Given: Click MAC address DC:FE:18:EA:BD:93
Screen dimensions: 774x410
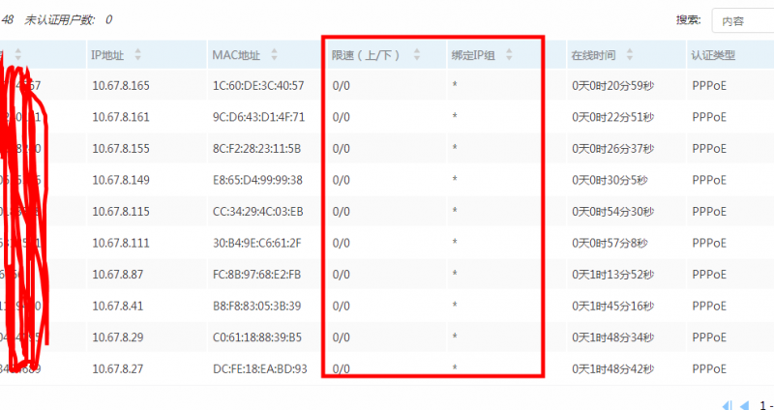Looking at the screenshot, I should 259,368.
